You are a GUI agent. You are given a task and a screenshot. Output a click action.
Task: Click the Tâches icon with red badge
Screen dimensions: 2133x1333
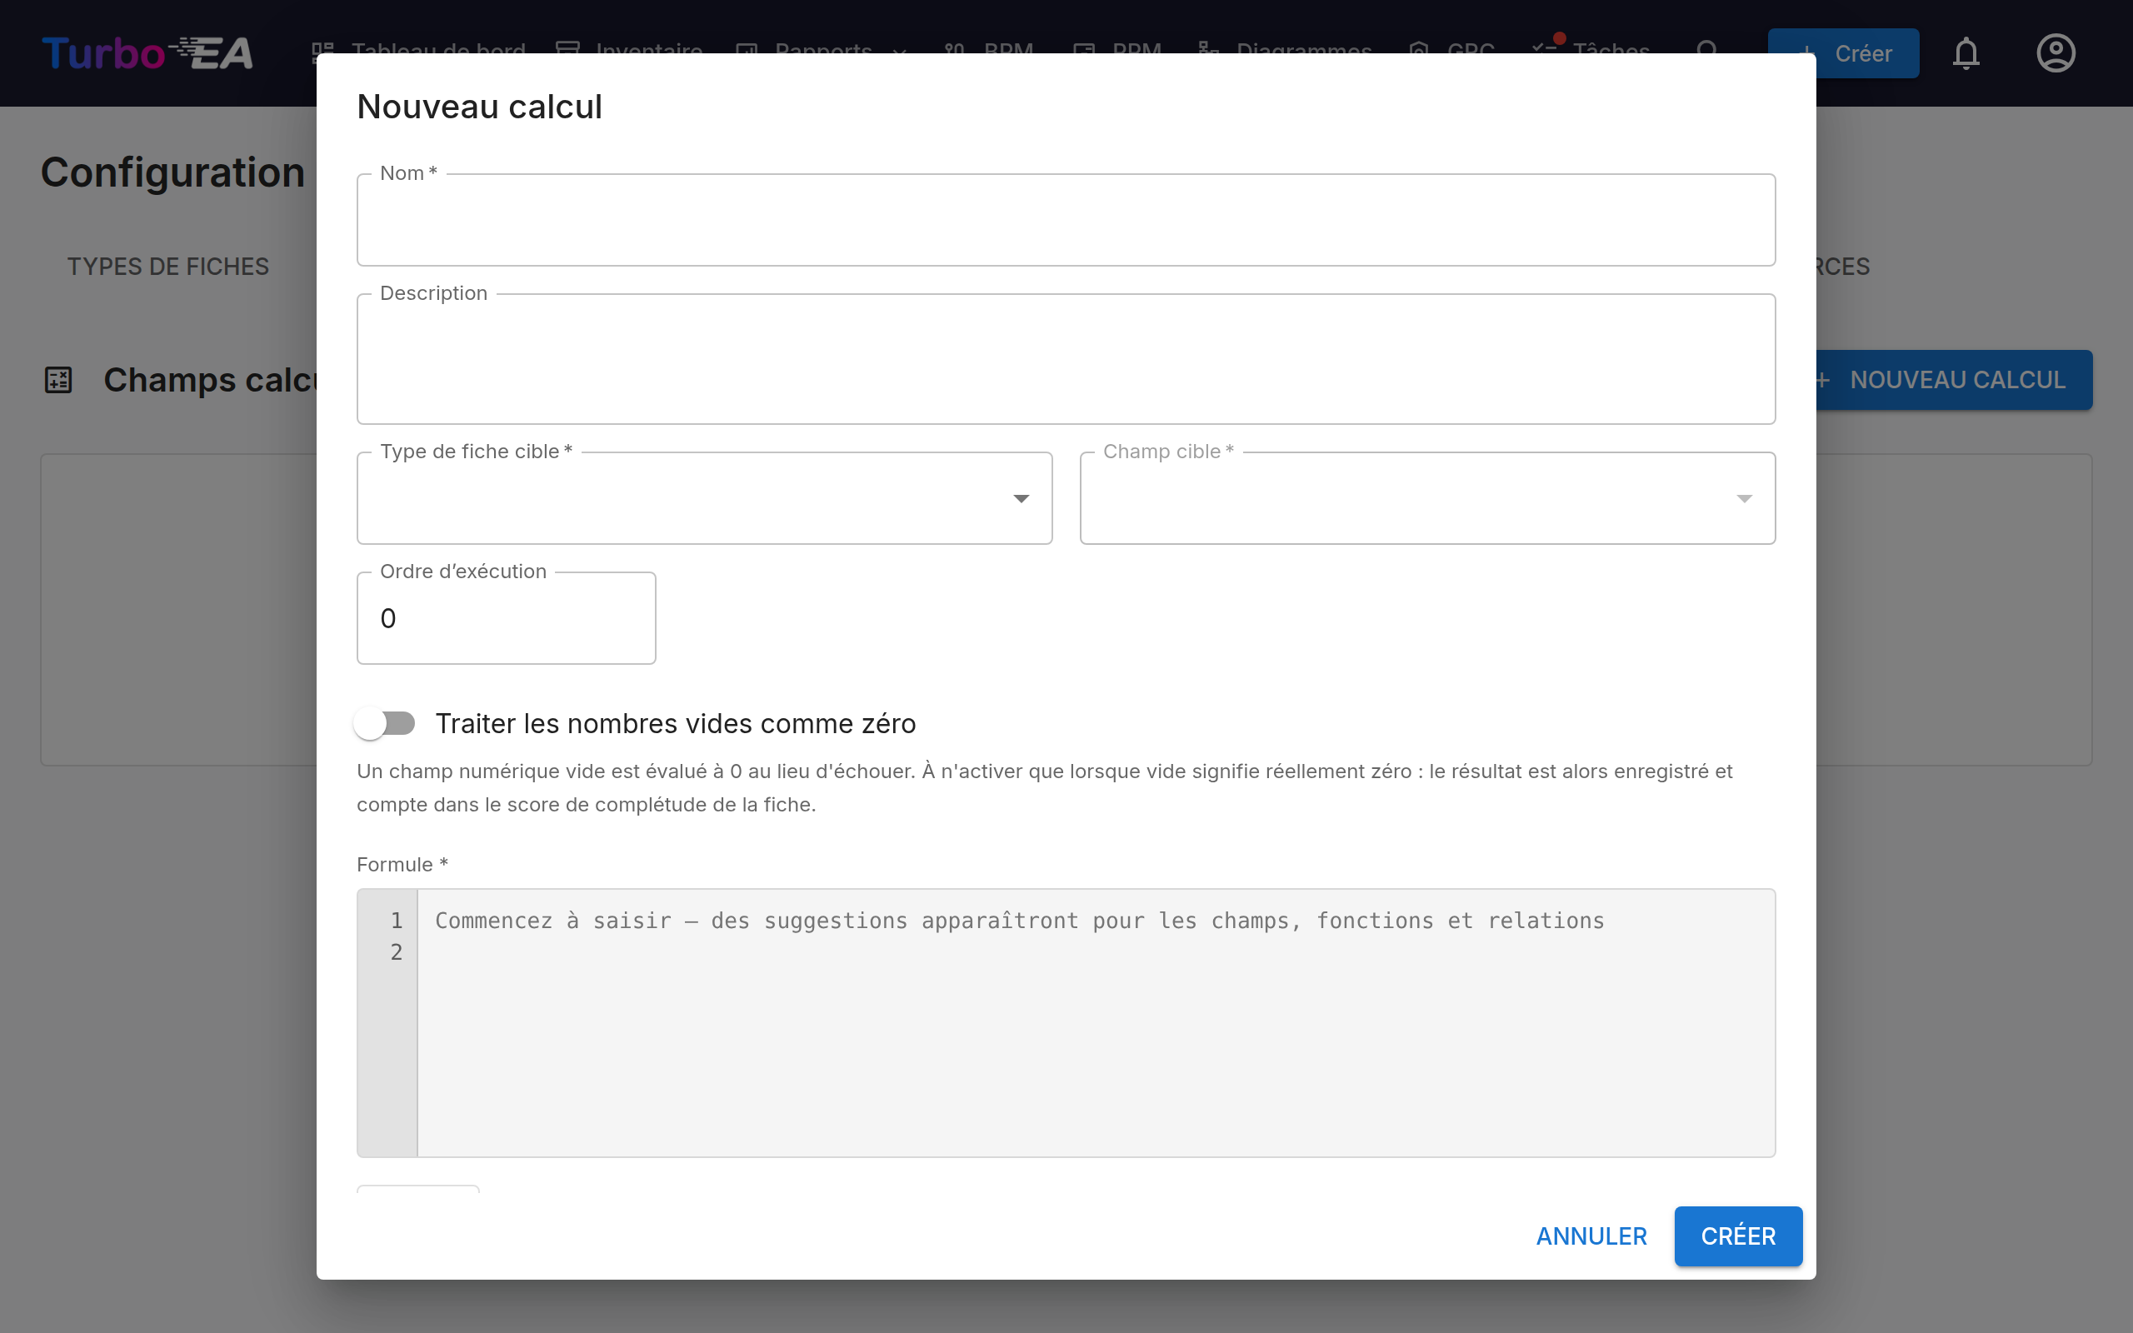point(1545,47)
